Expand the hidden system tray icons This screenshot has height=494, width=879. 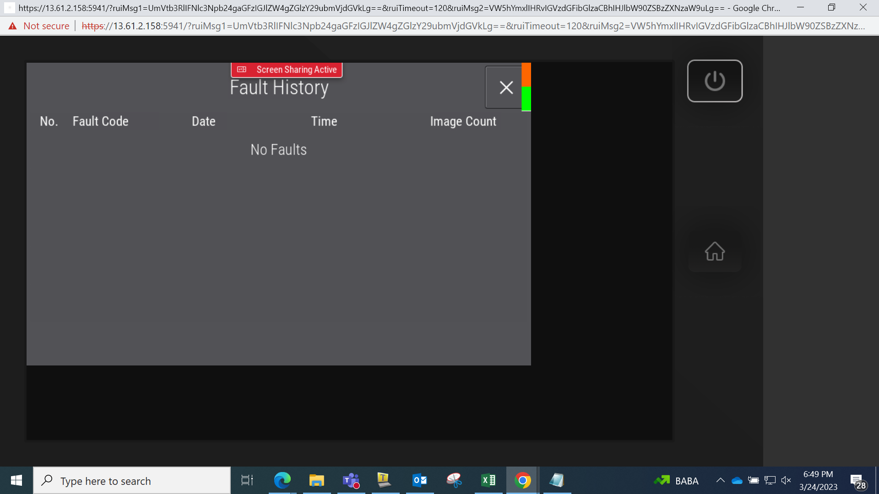(x=720, y=480)
